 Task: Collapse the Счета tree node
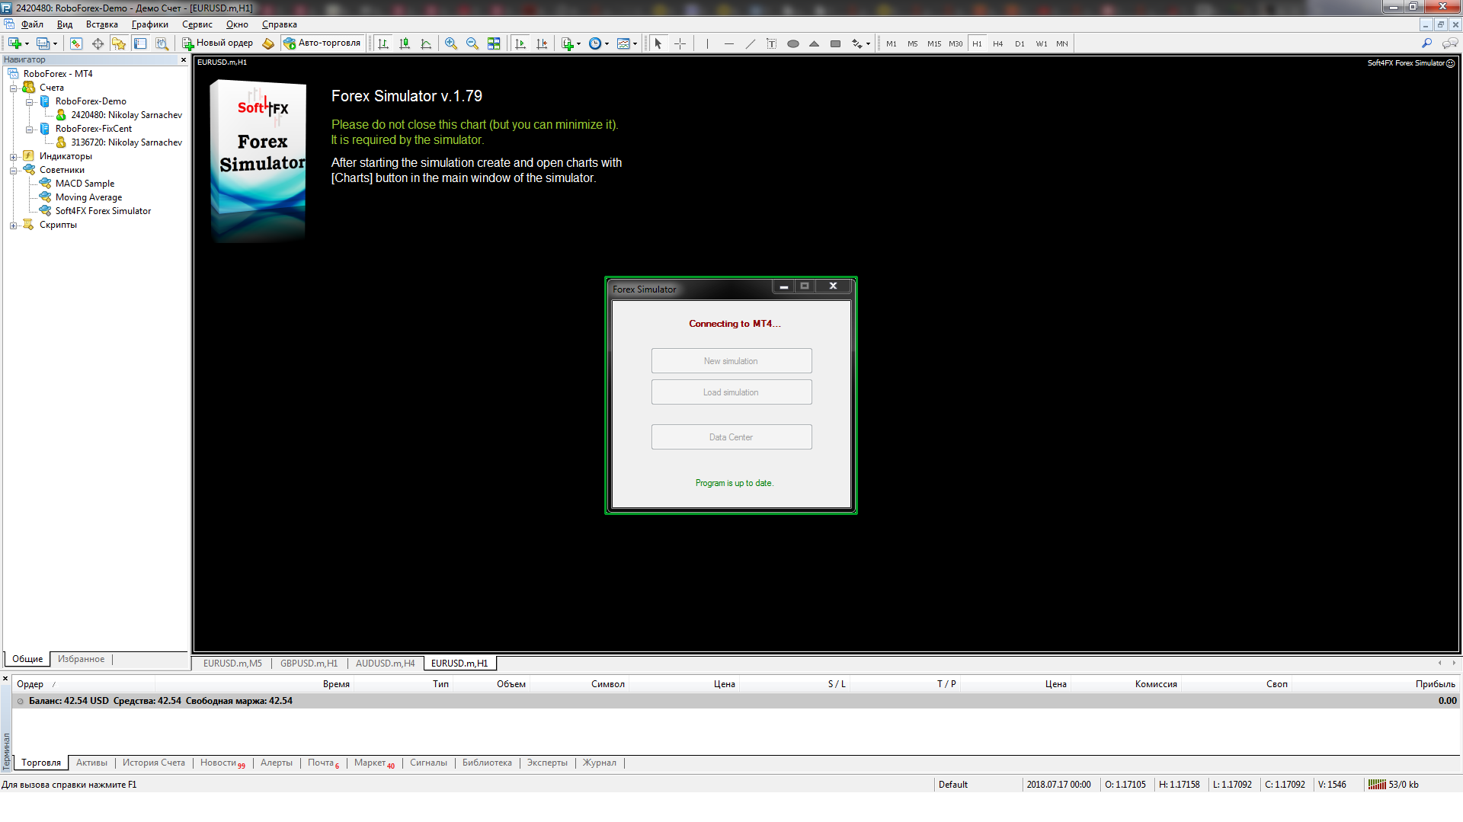13,88
